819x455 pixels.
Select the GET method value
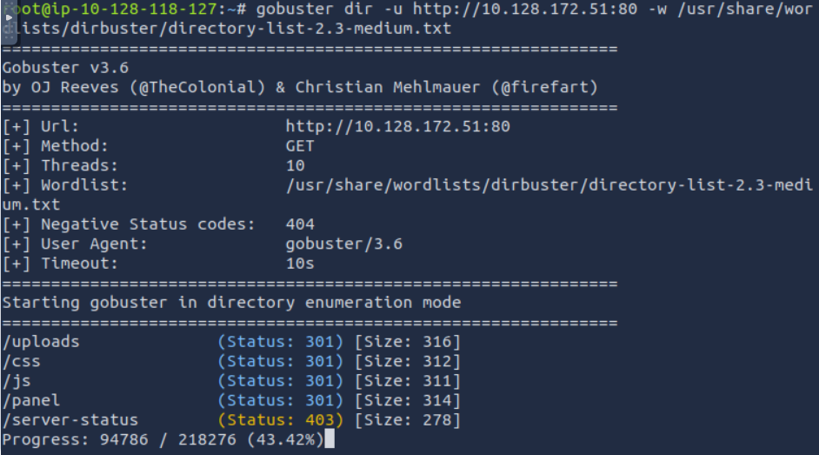click(x=299, y=146)
